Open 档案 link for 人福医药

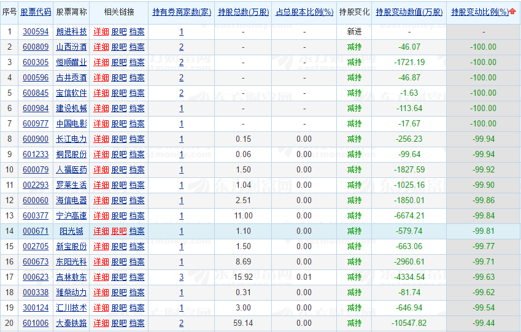tap(137, 169)
